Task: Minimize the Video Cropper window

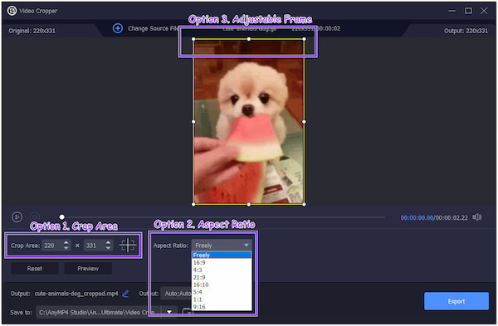Action: [452, 11]
